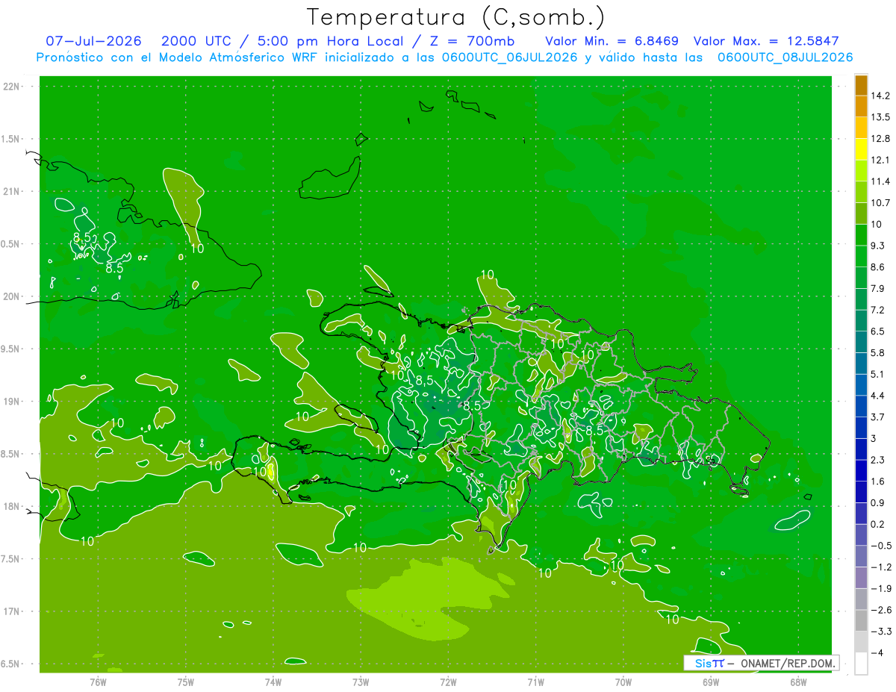Screen dimensions: 896x692
Task: Click the '21N' latitude label
Action: tap(12, 191)
